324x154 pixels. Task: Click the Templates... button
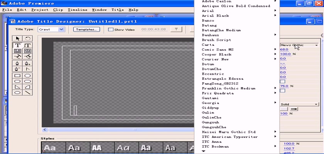point(86,29)
